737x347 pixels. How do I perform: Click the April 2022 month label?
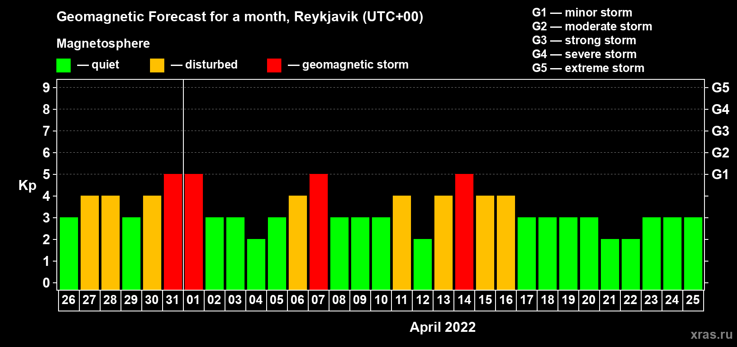[443, 327]
